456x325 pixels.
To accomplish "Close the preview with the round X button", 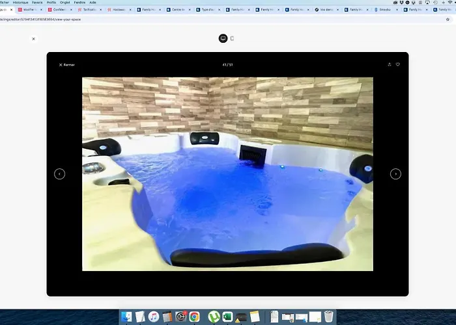I will click(x=33, y=39).
